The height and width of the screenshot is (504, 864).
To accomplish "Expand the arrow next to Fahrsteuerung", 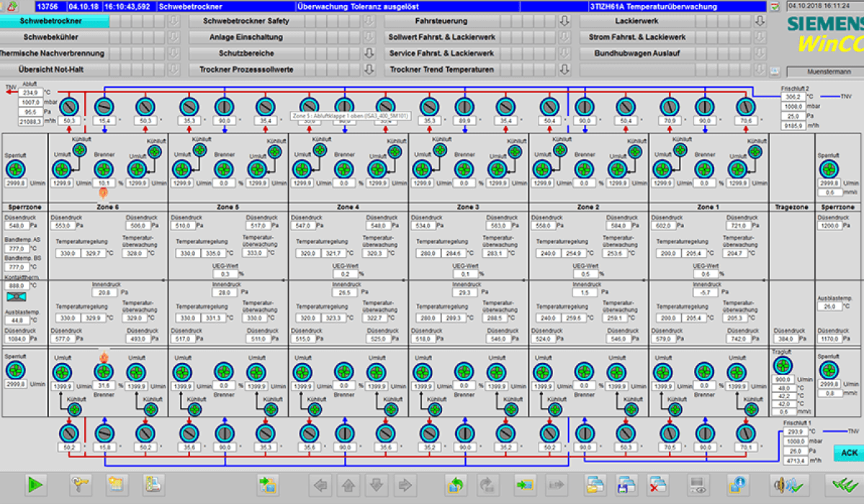I will tap(565, 22).
